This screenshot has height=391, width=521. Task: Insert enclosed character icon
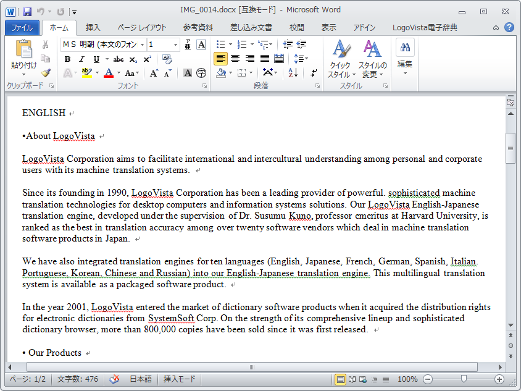[201, 73]
